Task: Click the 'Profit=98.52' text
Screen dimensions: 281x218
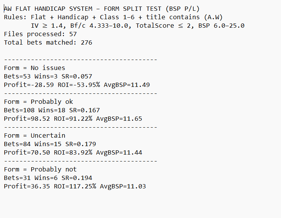Action: pos(23,119)
